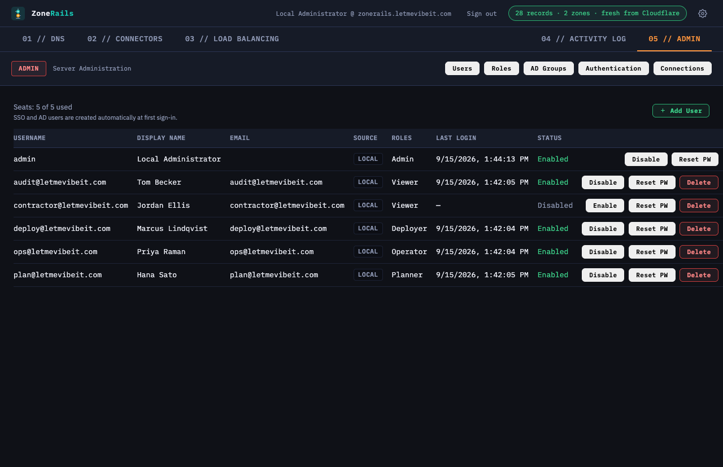Disable the admin user account
The height and width of the screenshot is (467, 723).
pyautogui.click(x=646, y=159)
